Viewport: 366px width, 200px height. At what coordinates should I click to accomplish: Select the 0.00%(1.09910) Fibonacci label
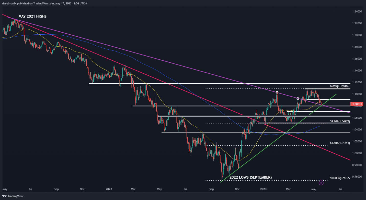tap(339, 87)
